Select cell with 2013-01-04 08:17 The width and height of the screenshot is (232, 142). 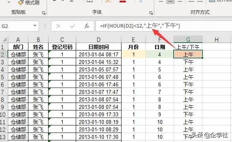(99, 54)
